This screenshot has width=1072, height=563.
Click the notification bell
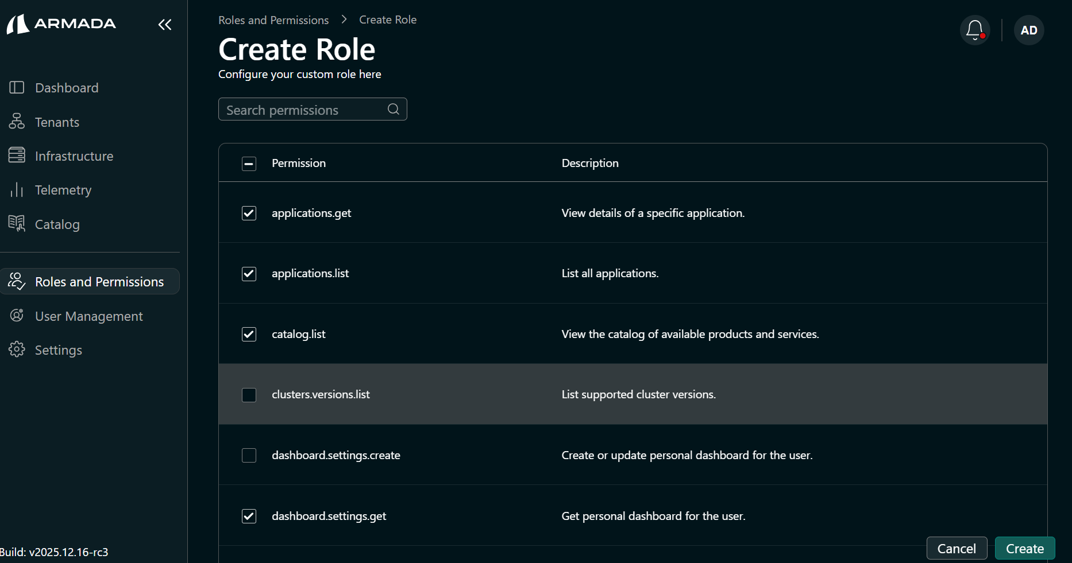975,30
